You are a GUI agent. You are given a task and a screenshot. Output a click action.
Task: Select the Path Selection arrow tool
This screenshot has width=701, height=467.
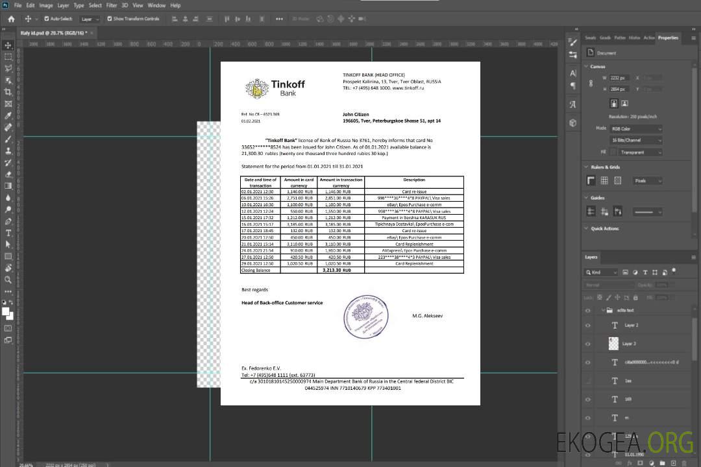pyautogui.click(x=8, y=245)
